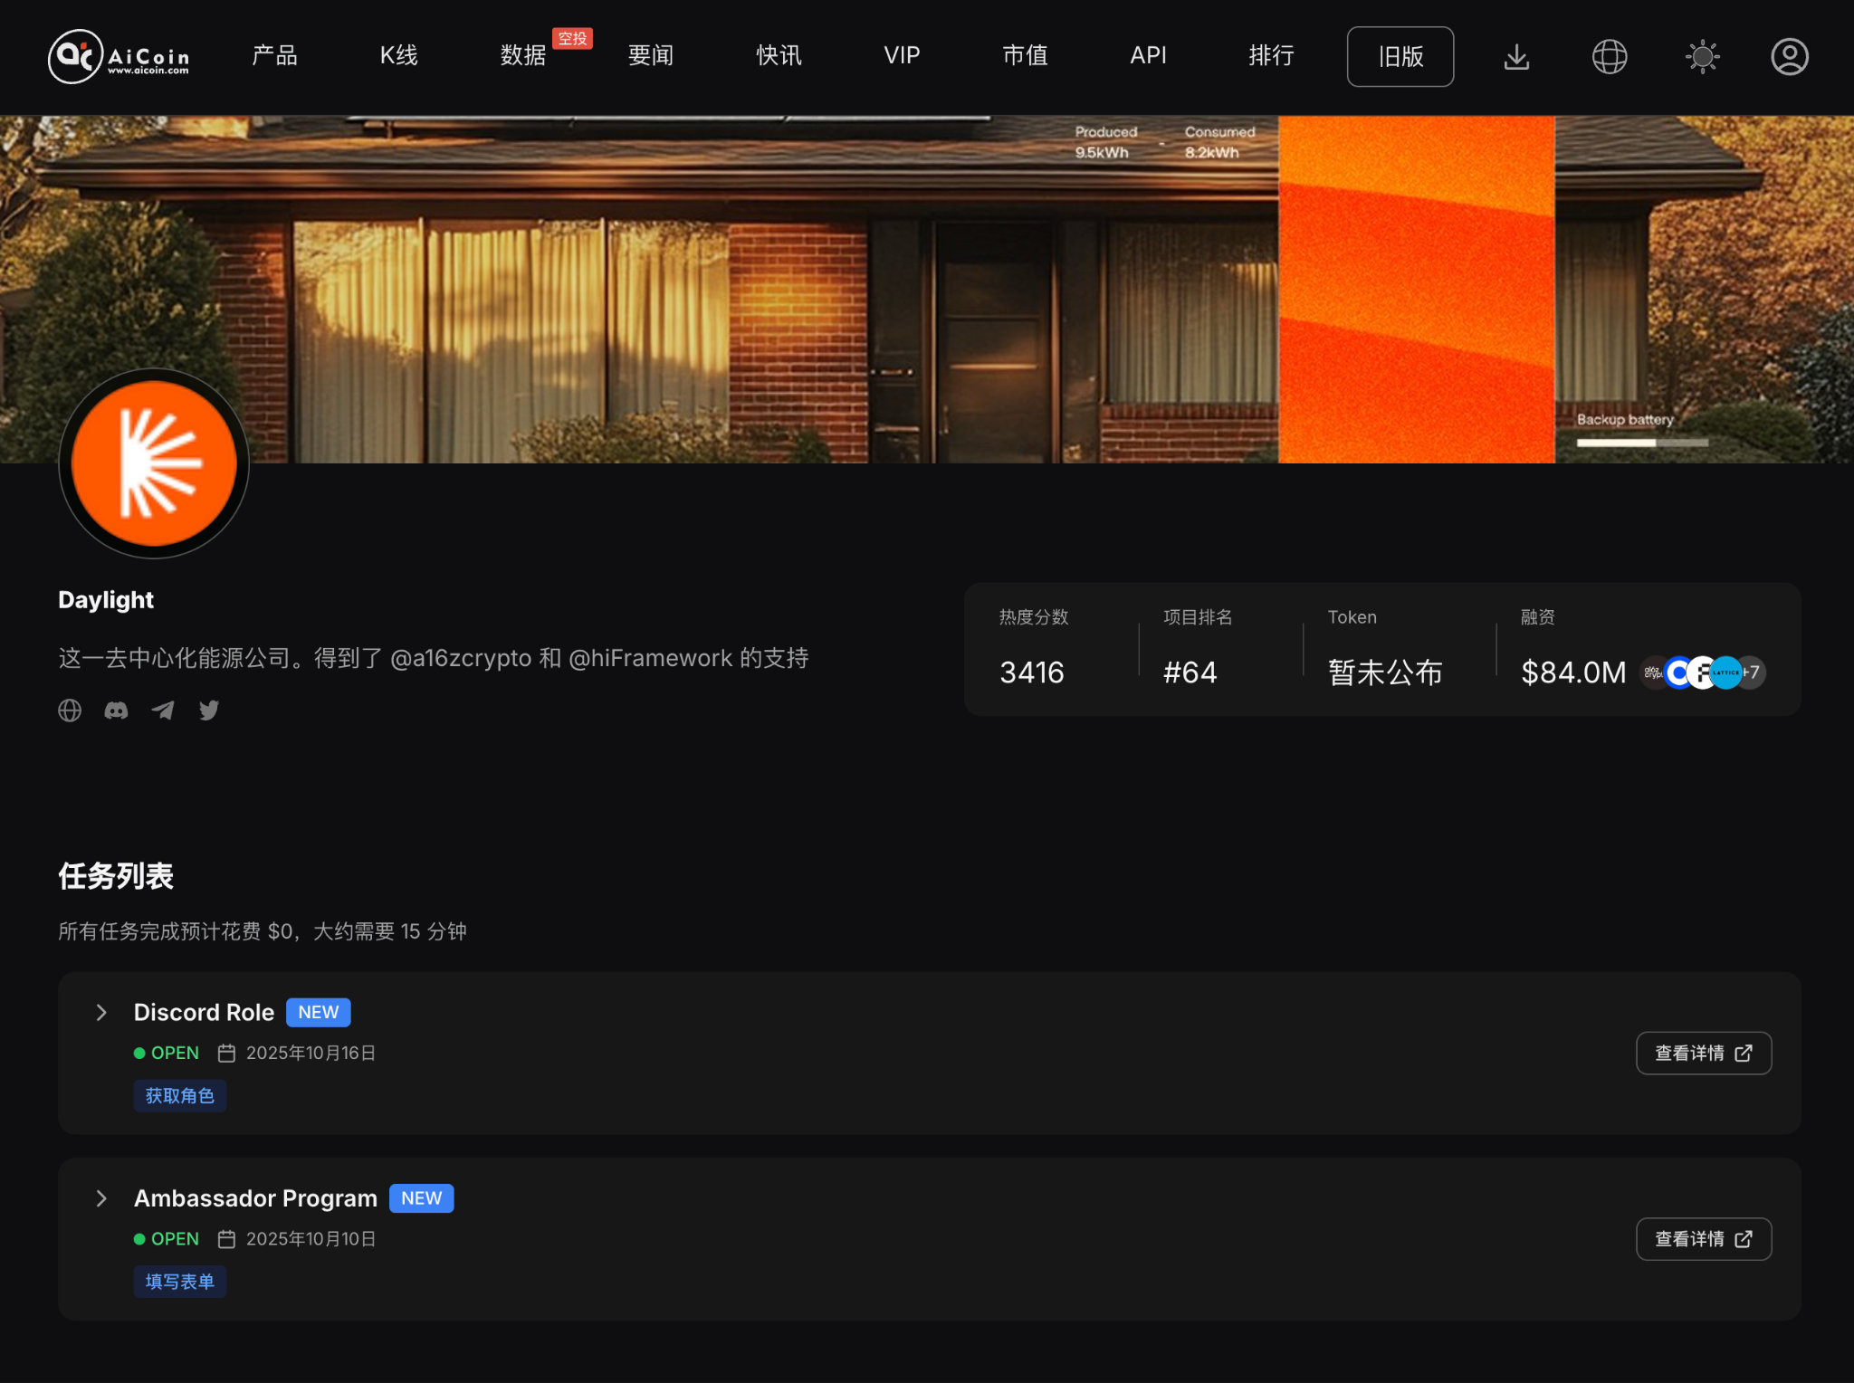
Task: Open the 数据 menu item
Action: [523, 56]
